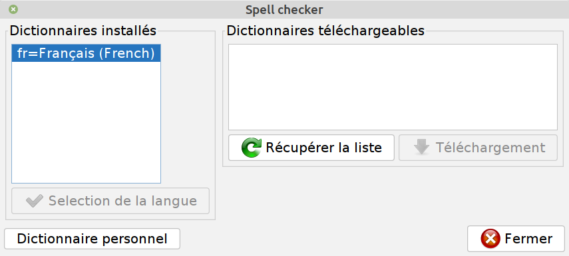Fetch dictionary list via Récupérer la liste

[x=311, y=148]
